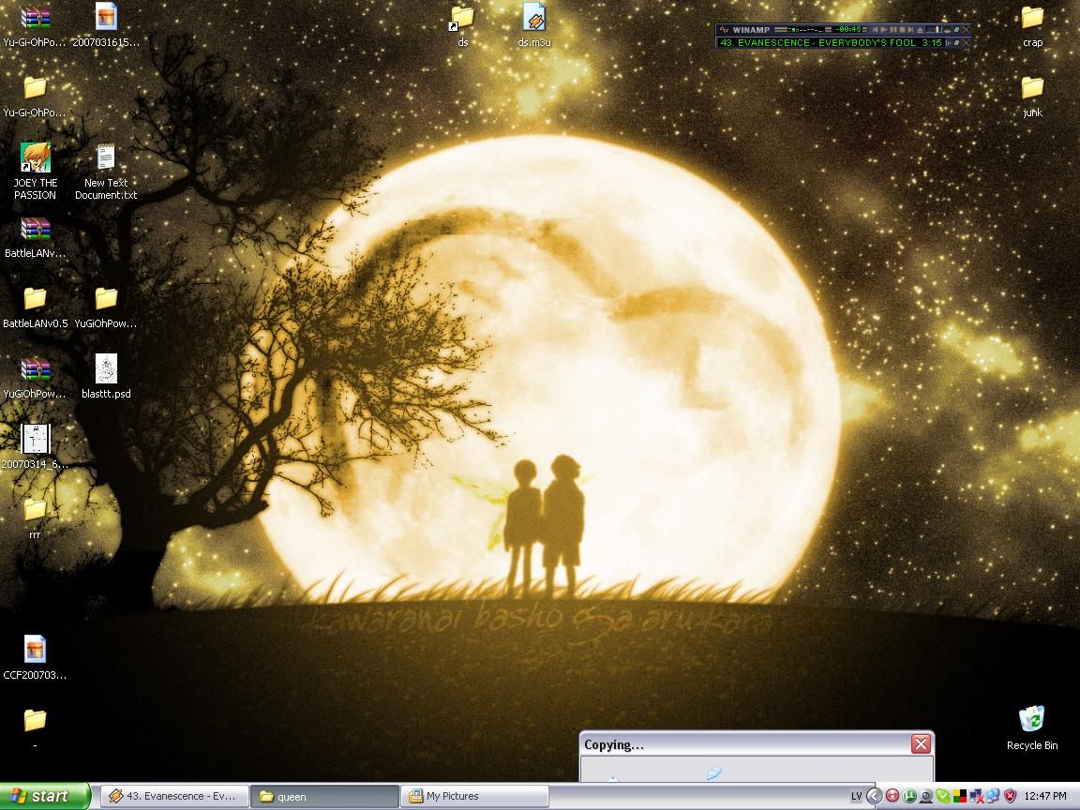Click the taskbar clock 12:47 PM
This screenshot has height=810, width=1080.
1045,796
